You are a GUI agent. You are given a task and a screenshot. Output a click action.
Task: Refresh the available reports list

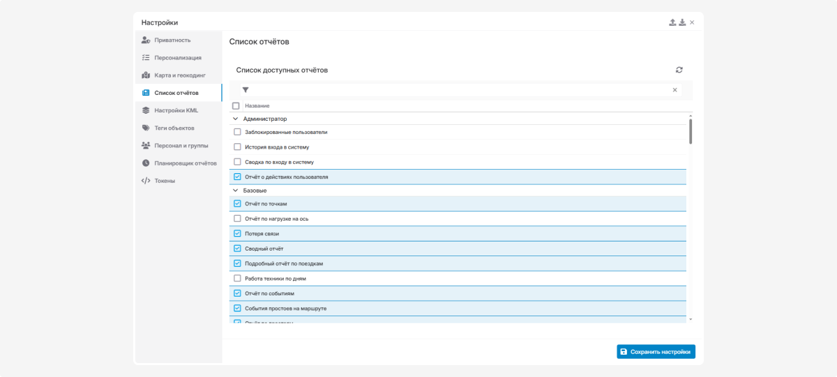(679, 70)
